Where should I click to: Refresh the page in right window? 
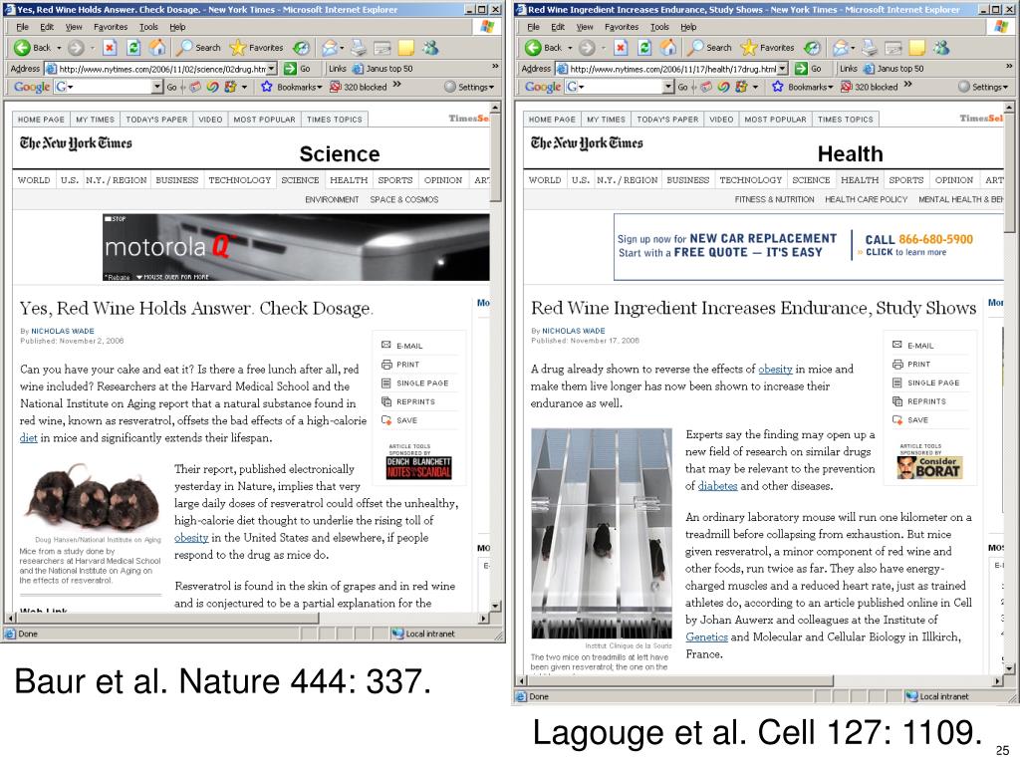point(644,48)
